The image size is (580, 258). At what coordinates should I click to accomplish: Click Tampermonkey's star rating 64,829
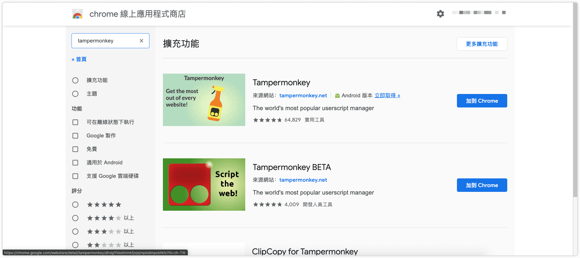tap(277, 120)
